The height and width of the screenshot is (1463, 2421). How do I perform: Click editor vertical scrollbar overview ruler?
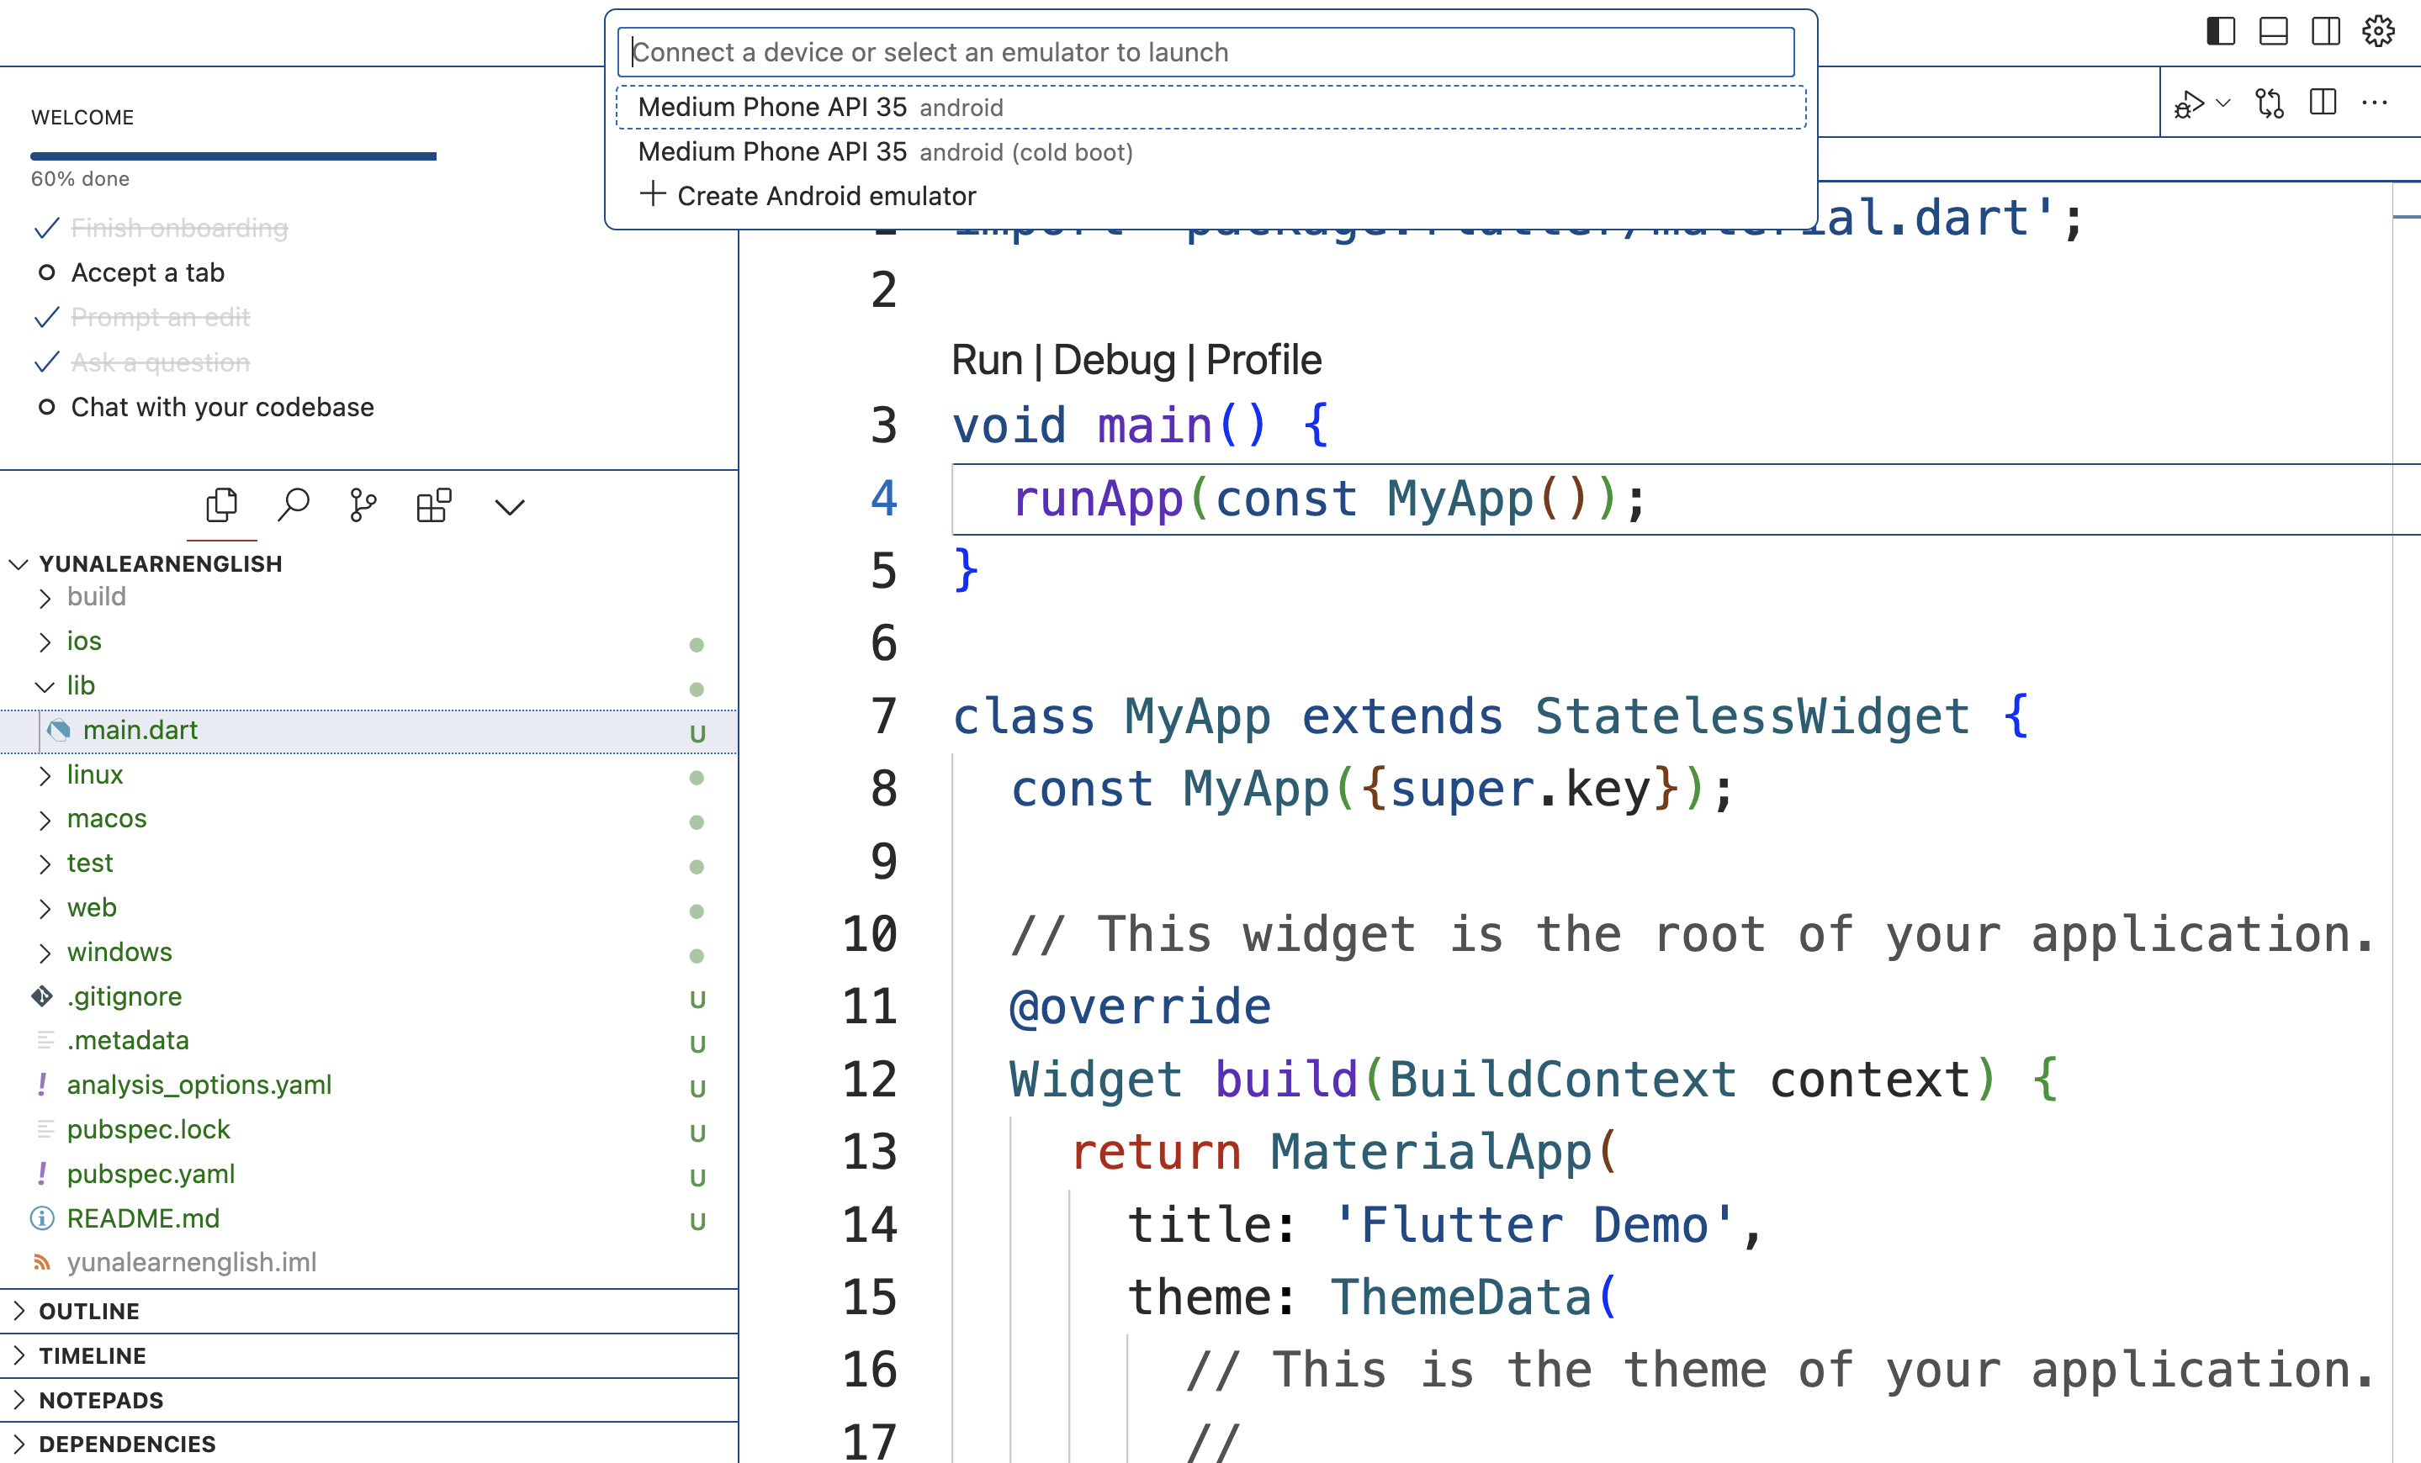2405,821
